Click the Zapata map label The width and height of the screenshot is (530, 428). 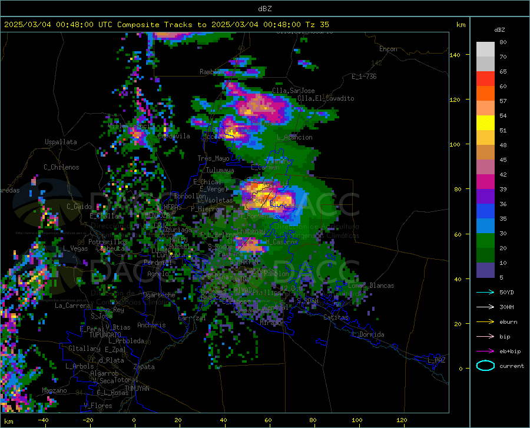point(144,367)
